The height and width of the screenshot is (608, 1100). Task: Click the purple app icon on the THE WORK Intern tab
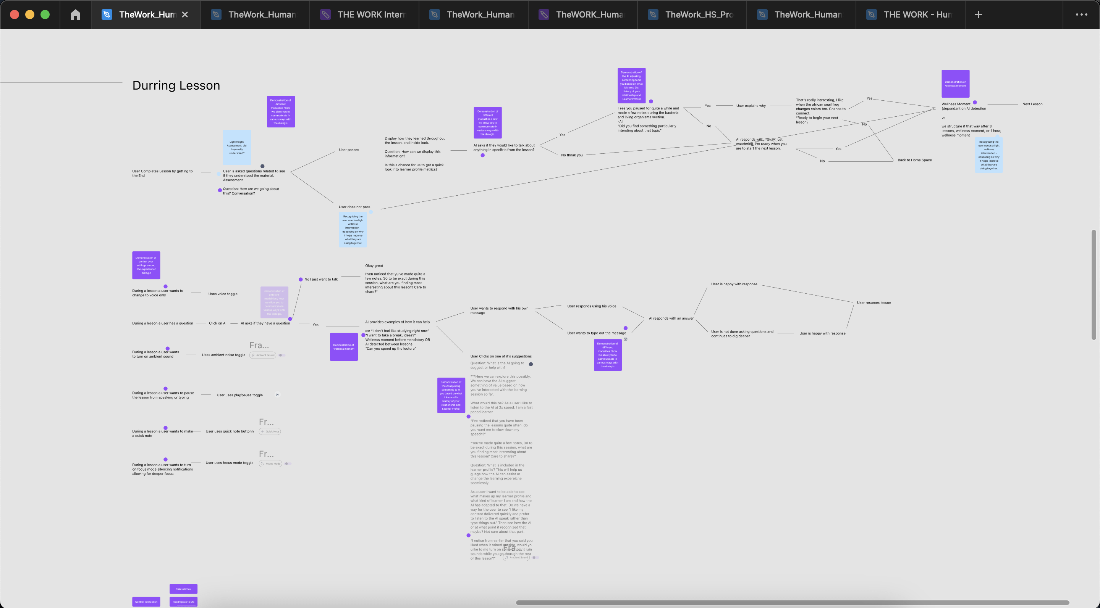click(x=326, y=14)
